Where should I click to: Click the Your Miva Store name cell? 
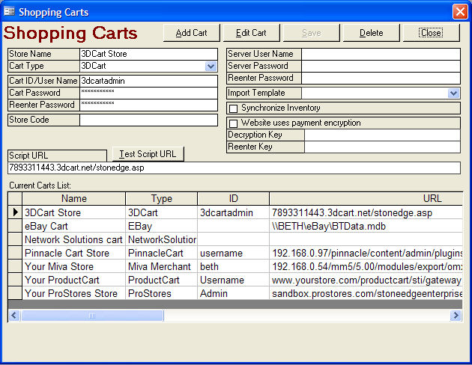click(73, 267)
